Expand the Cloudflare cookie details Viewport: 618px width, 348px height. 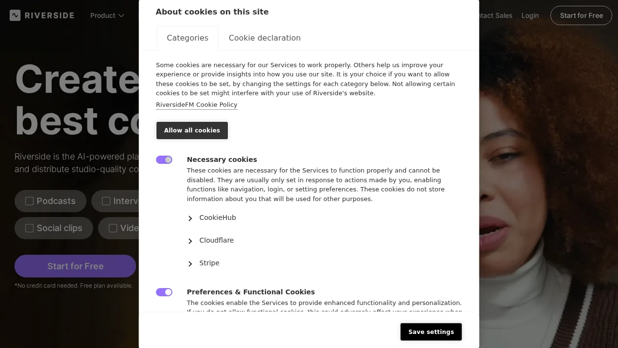(x=216, y=241)
